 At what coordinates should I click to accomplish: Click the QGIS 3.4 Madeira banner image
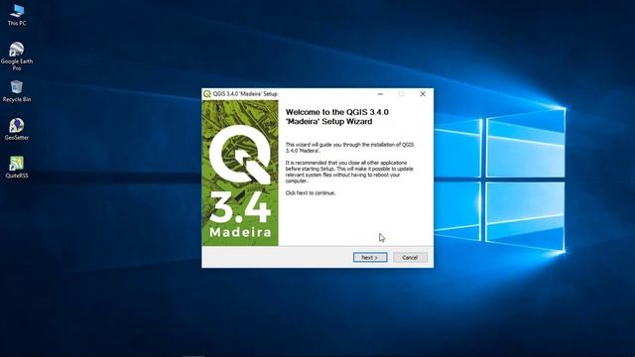click(240, 173)
